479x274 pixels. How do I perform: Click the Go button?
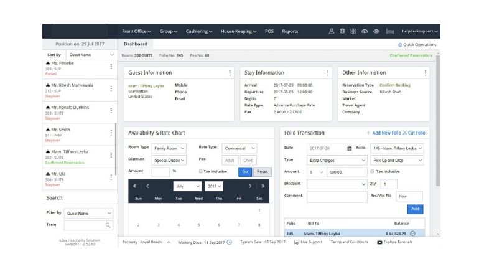click(245, 172)
